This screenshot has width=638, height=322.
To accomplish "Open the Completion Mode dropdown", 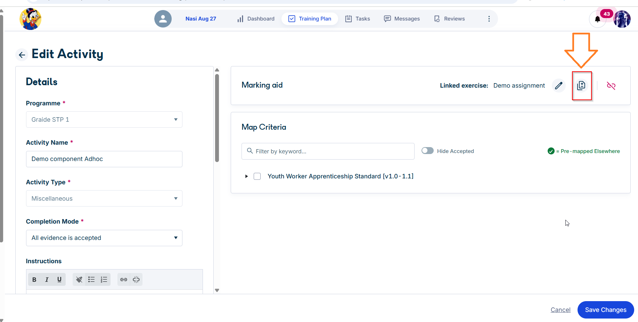I will (x=104, y=238).
